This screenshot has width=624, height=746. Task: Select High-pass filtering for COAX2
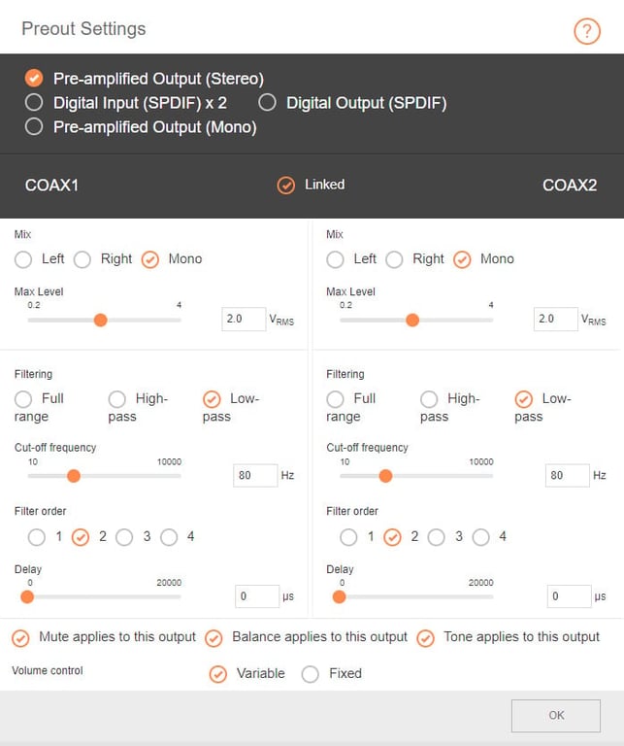429,398
